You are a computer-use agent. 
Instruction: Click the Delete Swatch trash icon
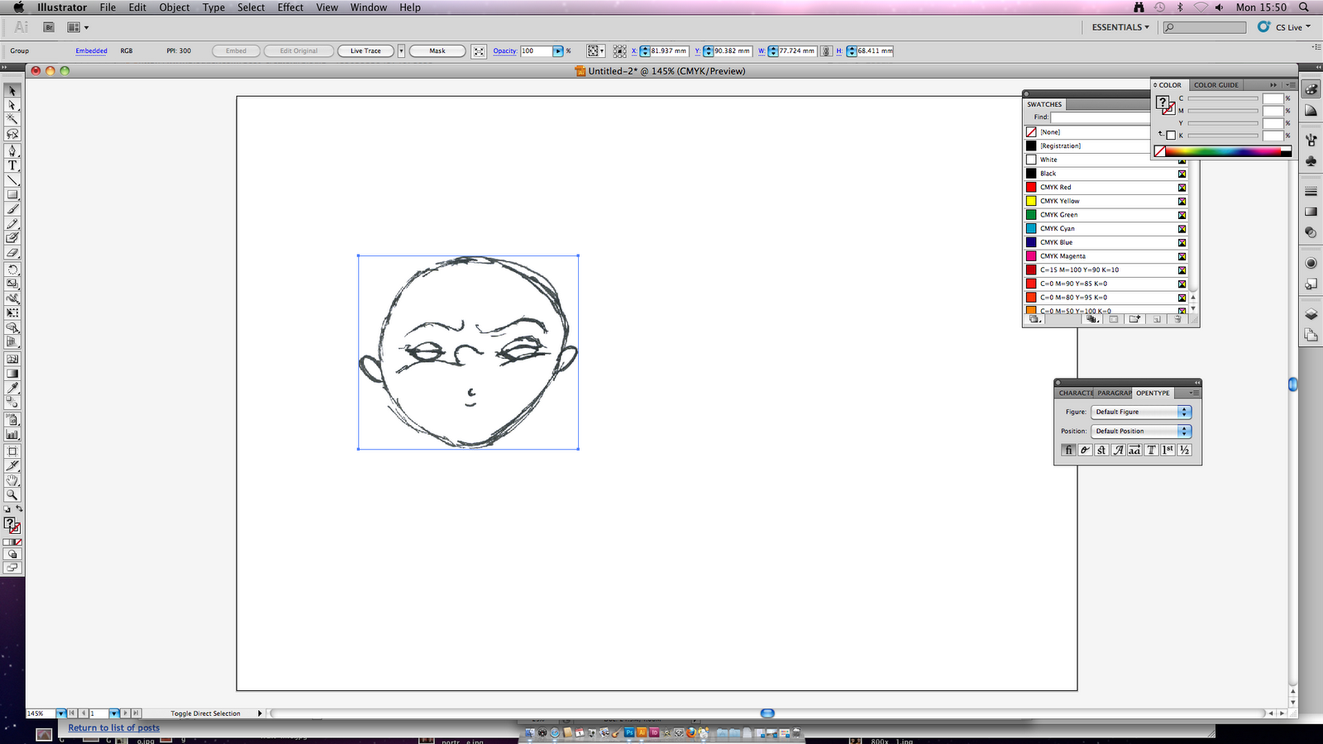coord(1178,320)
